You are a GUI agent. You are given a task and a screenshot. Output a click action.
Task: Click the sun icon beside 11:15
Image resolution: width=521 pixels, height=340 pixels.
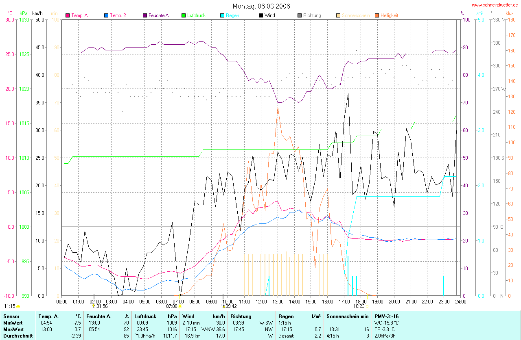tap(18, 306)
